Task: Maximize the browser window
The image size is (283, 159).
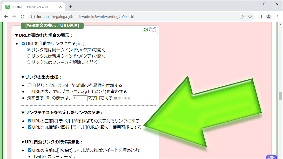Action: click(265, 4)
